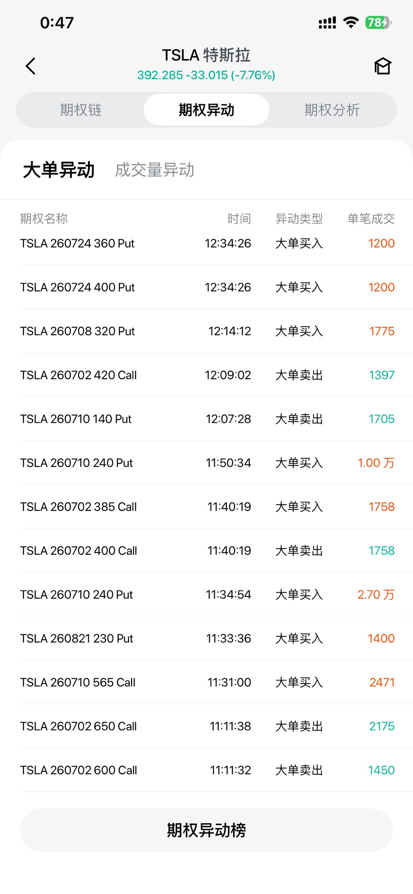Tap the 单笔成交 column header

(x=371, y=219)
